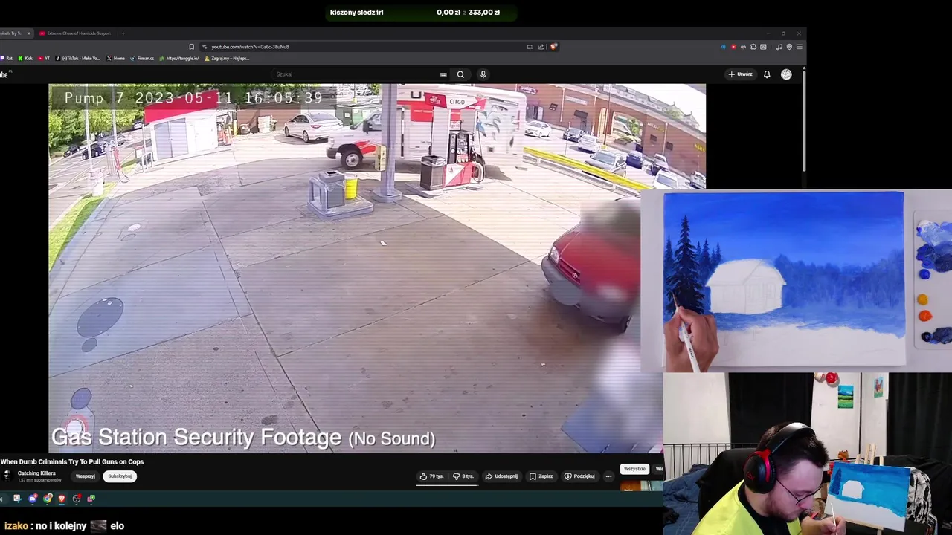The width and height of the screenshot is (952, 535).
Task: Click the Utwórz create button
Action: coord(741,74)
